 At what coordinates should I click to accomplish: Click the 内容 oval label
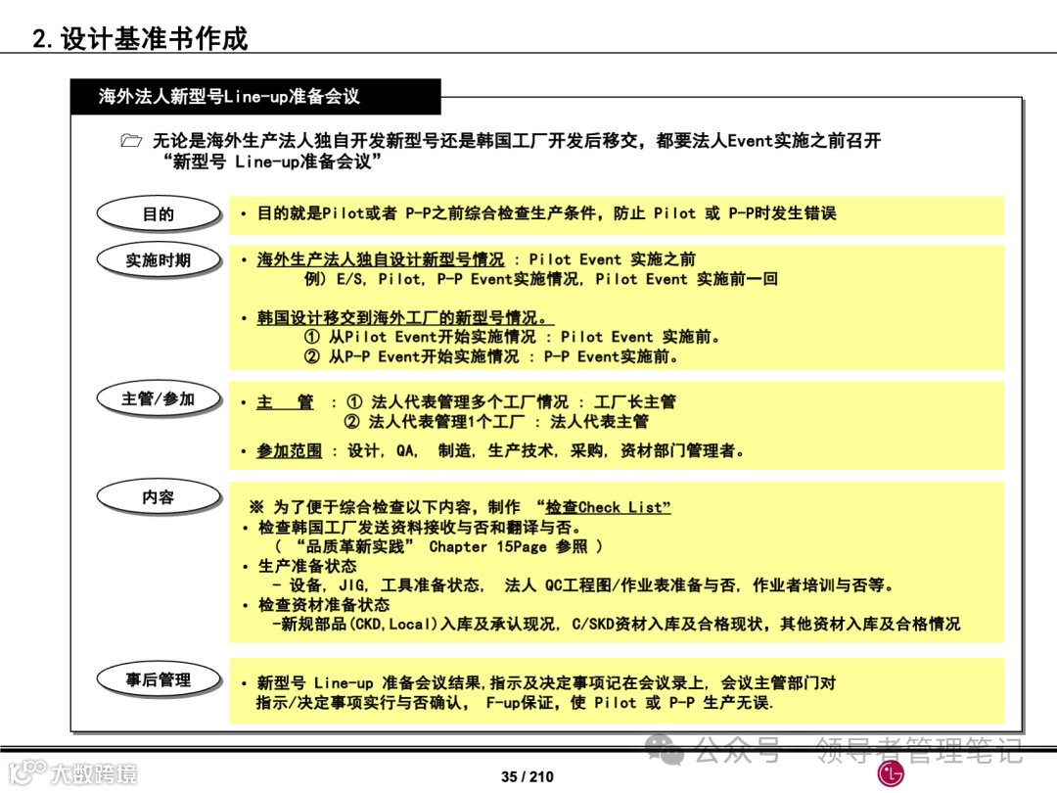pyautogui.click(x=159, y=497)
